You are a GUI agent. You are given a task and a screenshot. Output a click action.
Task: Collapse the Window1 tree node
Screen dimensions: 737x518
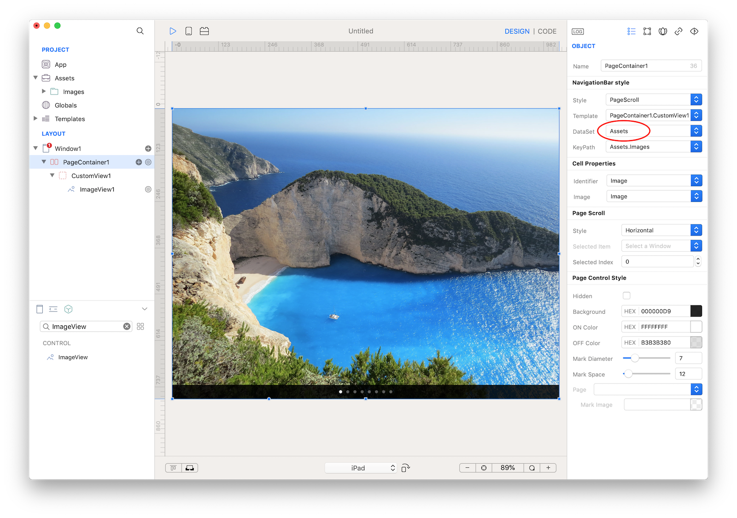click(35, 148)
